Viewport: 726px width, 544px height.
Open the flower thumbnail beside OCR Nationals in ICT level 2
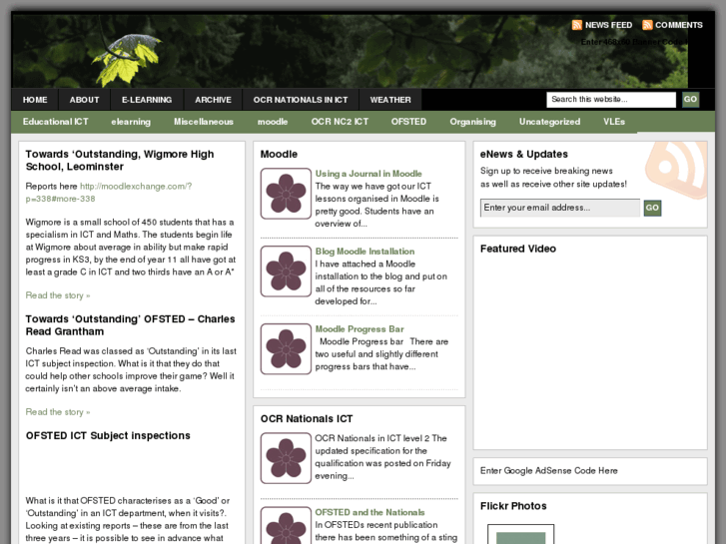(286, 458)
